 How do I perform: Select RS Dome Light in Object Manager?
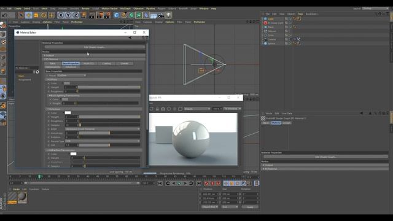[276, 23]
